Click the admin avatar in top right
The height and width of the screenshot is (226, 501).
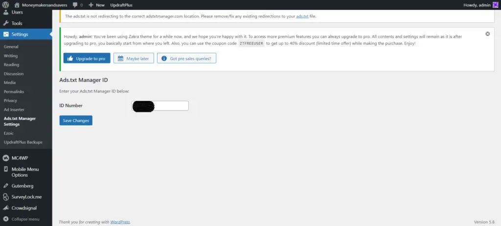point(495,5)
